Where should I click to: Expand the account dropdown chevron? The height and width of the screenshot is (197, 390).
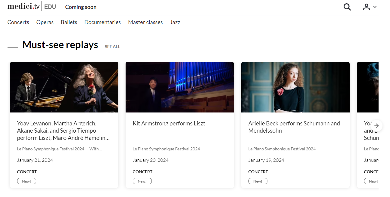[x=374, y=7]
